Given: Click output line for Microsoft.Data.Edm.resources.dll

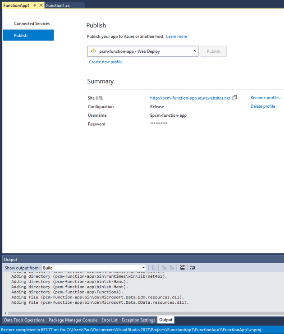Looking at the screenshot, I should 97,297.
